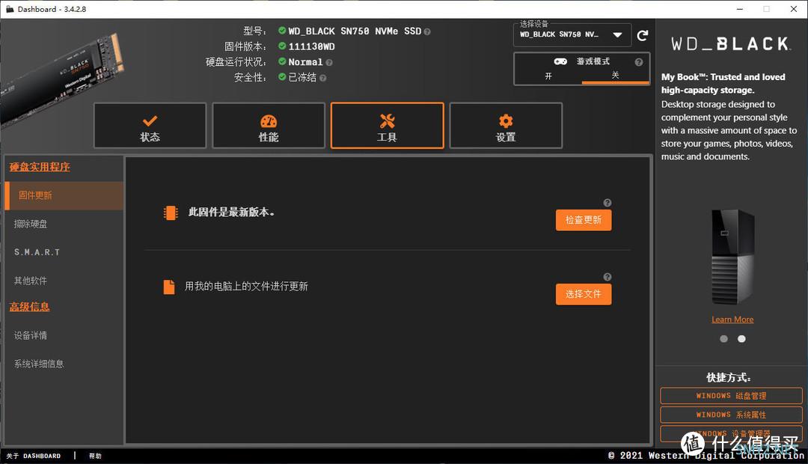This screenshot has width=808, height=464.
Task: Click the 选择文件 button
Action: pos(584,294)
